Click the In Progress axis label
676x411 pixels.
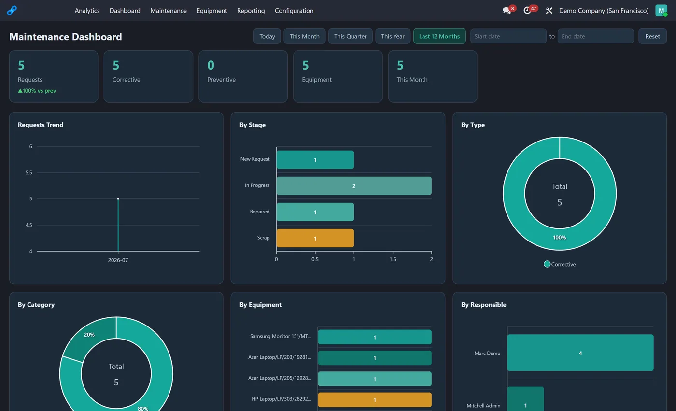click(x=257, y=185)
